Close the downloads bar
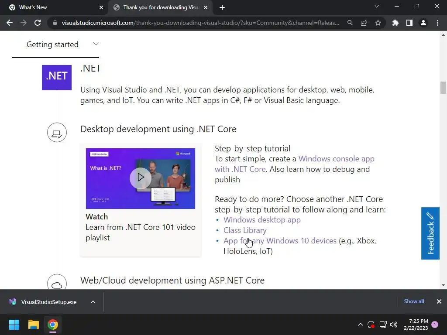 [439, 301]
